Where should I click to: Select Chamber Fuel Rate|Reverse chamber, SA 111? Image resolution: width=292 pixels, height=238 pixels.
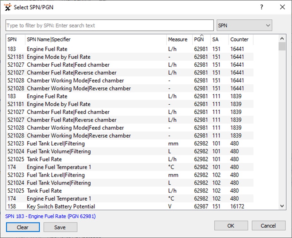130,120
